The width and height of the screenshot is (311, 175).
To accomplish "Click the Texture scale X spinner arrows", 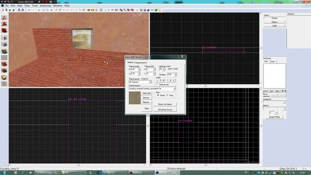I will click(139, 69).
